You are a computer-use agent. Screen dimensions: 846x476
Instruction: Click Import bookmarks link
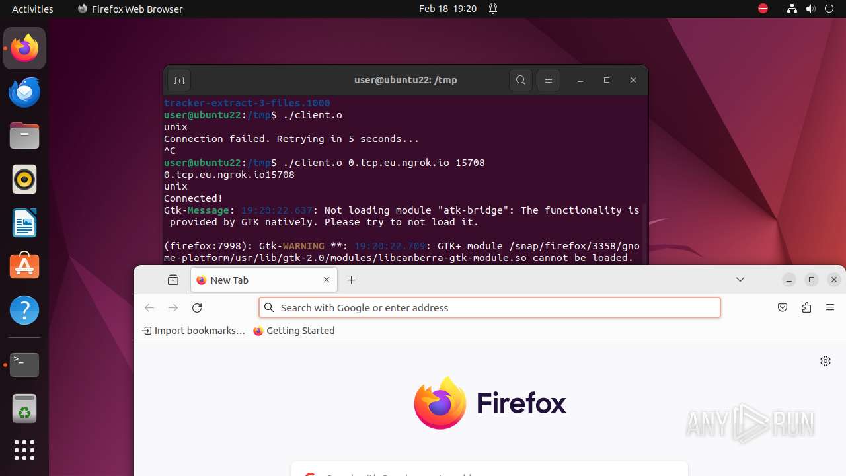tap(194, 331)
